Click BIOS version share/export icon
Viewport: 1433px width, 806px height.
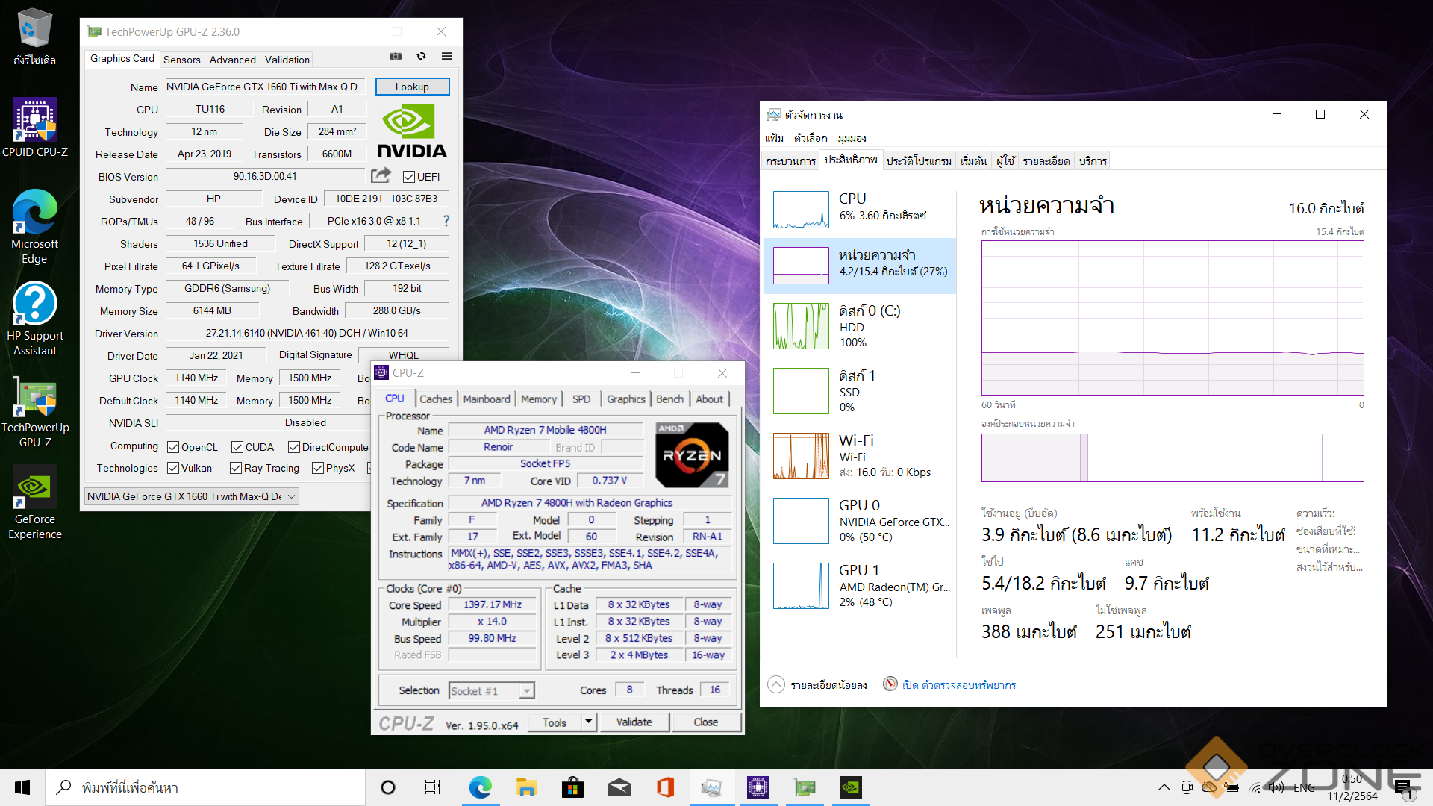[x=381, y=175]
